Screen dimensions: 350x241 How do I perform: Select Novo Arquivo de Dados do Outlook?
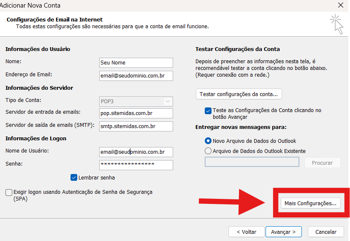(208, 141)
